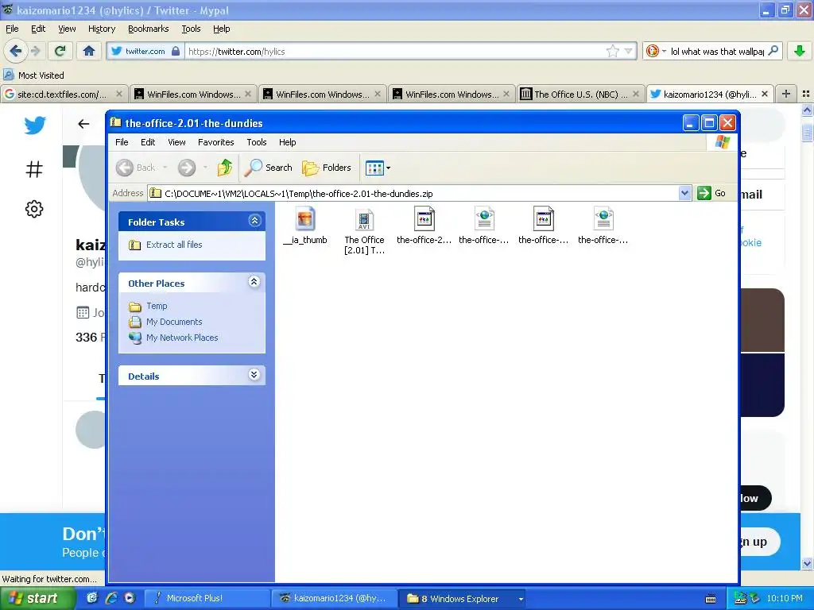This screenshot has height=610, width=814.
Task: Switch to The Office U.S. (NBC) tab
Action: coord(579,95)
